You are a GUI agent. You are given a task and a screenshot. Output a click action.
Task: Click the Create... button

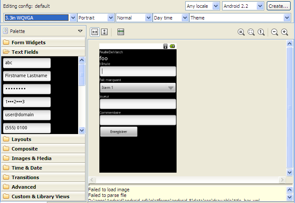pos(279,6)
